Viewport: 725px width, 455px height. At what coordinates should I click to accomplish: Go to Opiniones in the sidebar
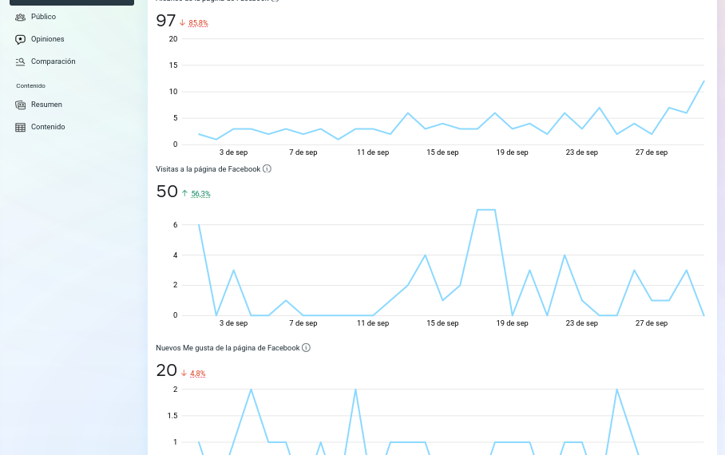coord(48,39)
